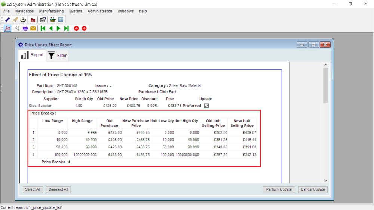374x210 pixels.
Task: Email the report using the envelope icon
Action: pyautogui.click(x=33, y=28)
